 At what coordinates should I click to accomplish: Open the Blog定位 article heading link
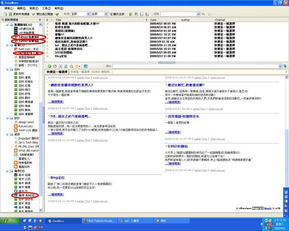57,178
